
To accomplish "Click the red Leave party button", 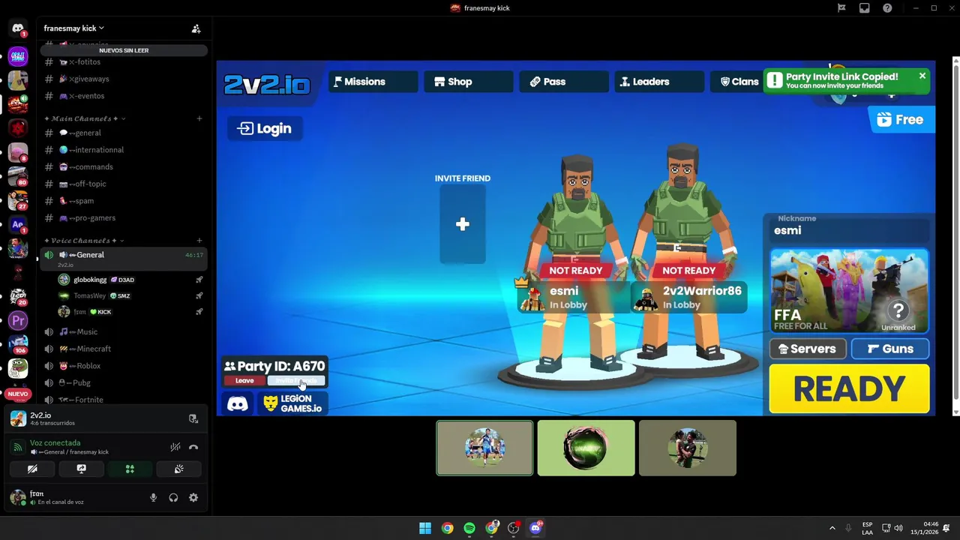I will [x=244, y=380].
